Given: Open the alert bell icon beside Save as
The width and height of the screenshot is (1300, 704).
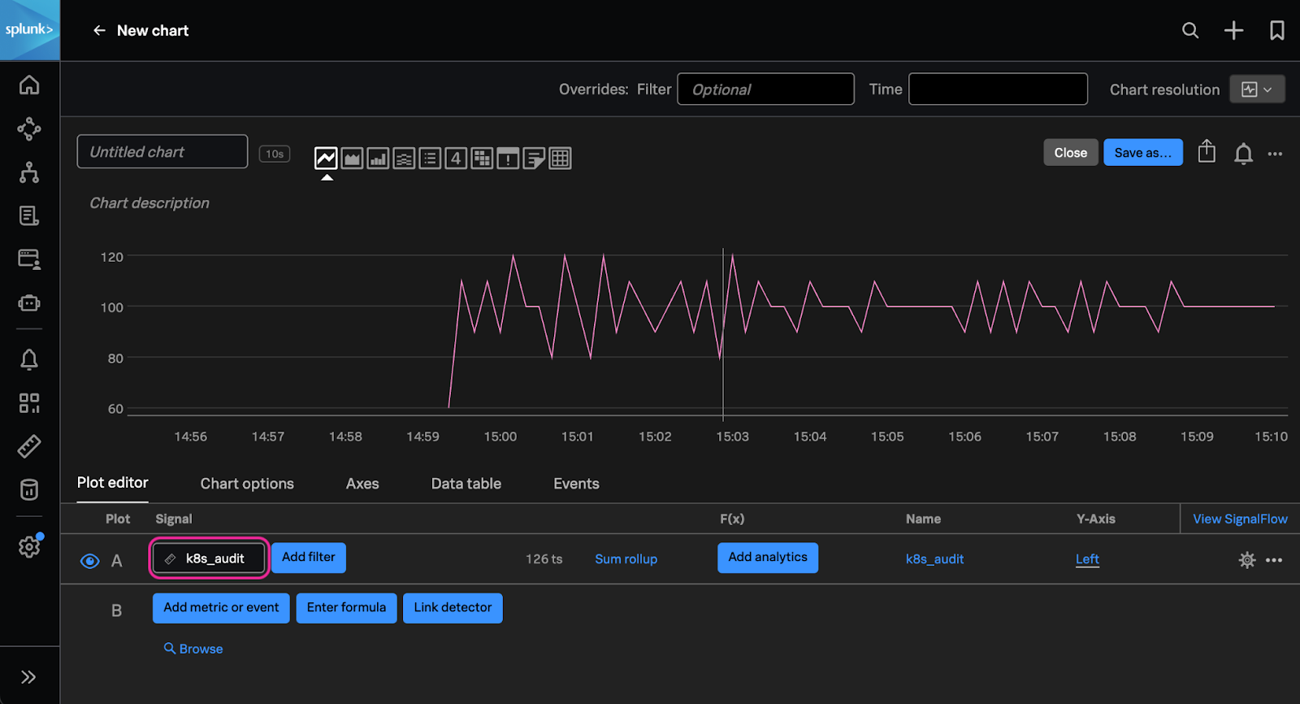Looking at the screenshot, I should point(1243,153).
